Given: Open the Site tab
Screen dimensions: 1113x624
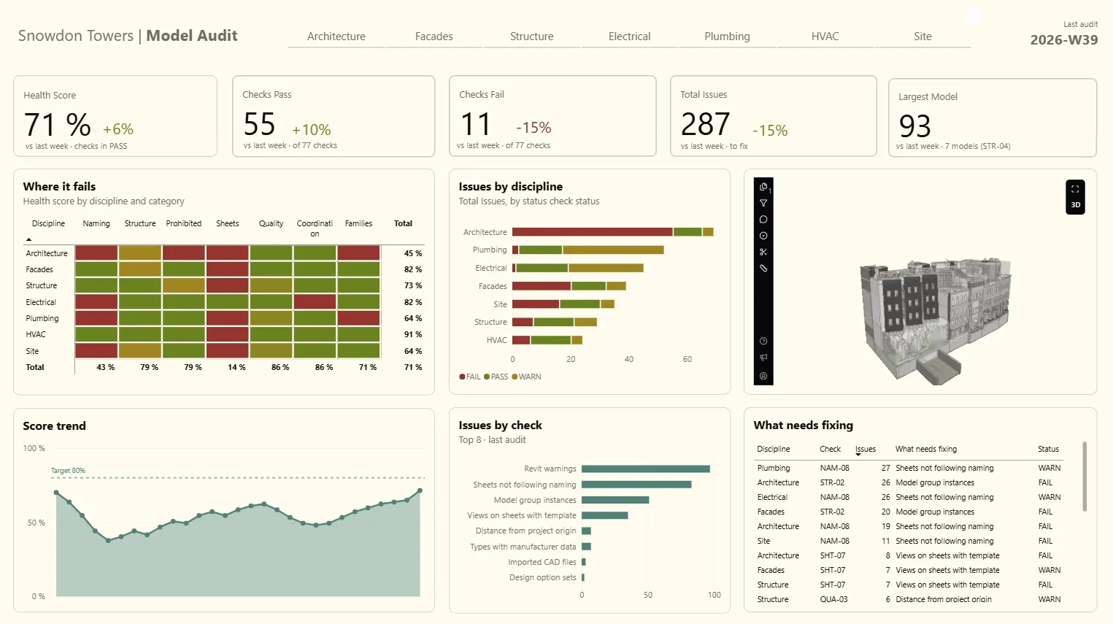Looking at the screenshot, I should point(923,36).
